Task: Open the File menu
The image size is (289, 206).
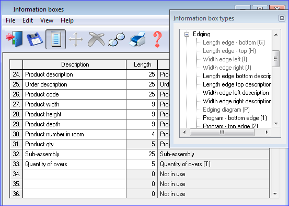Action: [10, 20]
